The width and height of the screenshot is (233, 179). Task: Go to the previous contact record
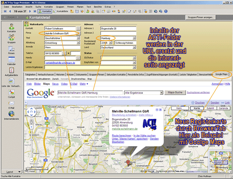[10, 11]
